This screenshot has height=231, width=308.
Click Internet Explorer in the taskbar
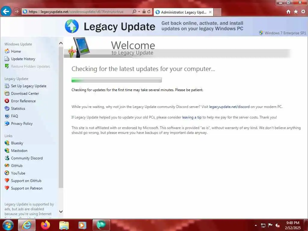(x=27, y=225)
